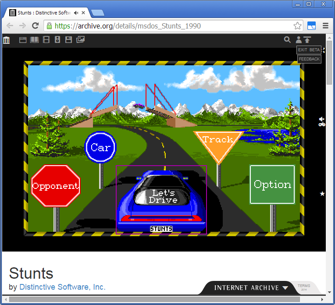Open a new browser tab
Image resolution: width=335 pixels, height=305 pixels.
click(98, 13)
